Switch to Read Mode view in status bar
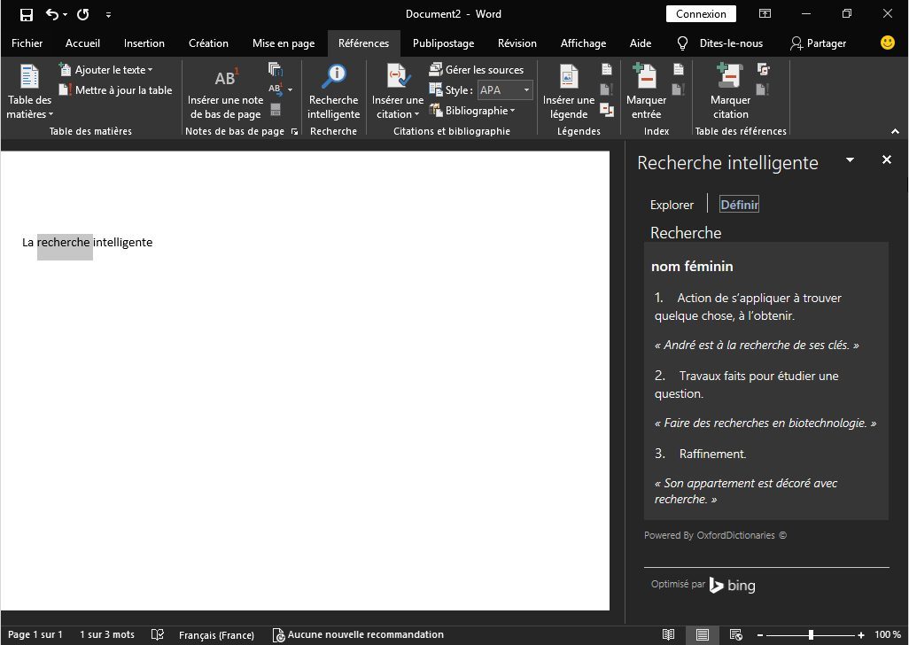The image size is (909, 645). pos(669,634)
